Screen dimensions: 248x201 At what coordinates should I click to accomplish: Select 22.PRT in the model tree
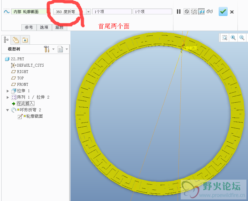[x=18, y=59]
